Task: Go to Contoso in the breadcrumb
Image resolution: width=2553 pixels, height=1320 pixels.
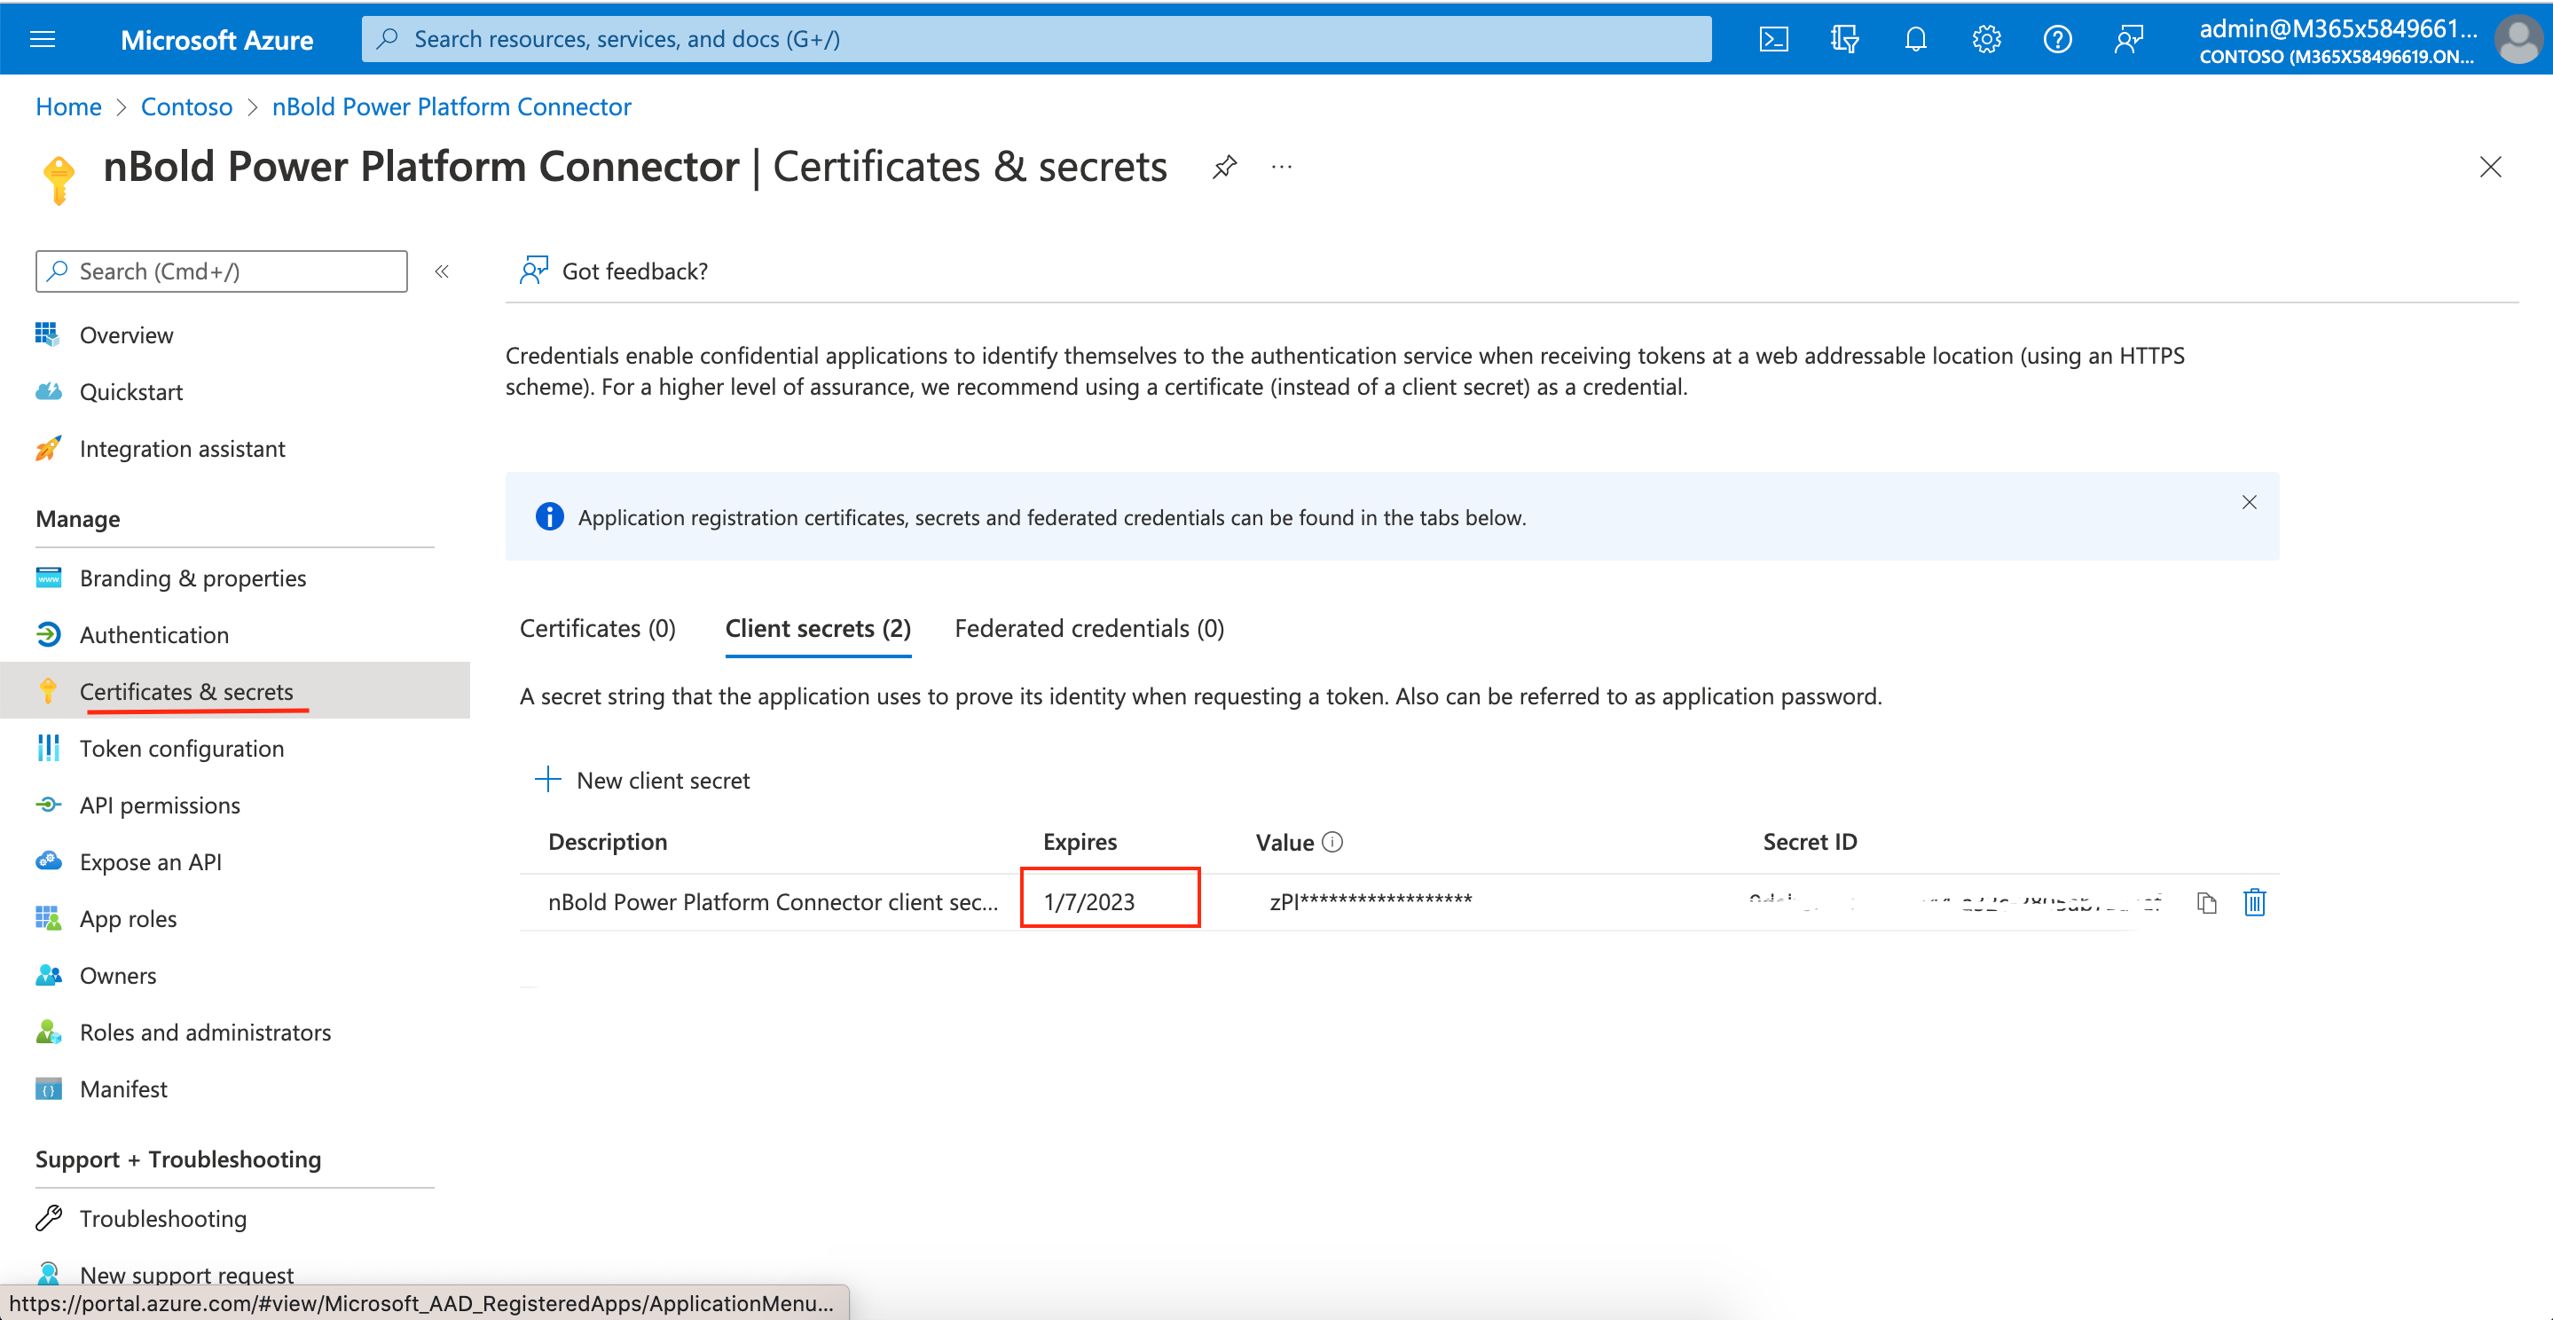Action: (x=186, y=107)
